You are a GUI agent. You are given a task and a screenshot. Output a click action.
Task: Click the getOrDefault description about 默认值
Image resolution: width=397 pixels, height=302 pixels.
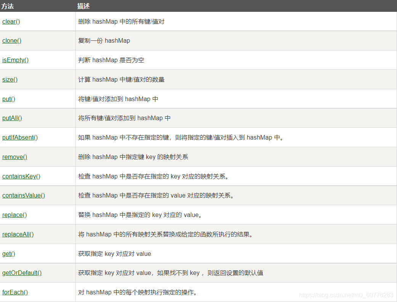(x=171, y=273)
